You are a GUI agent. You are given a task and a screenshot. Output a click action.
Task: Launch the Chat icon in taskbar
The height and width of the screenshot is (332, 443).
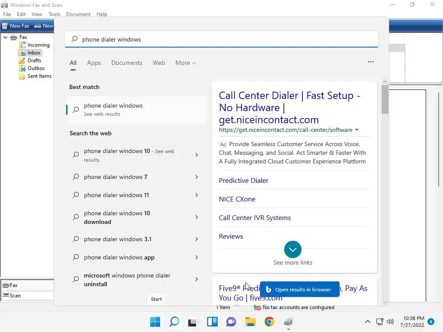[231, 322]
